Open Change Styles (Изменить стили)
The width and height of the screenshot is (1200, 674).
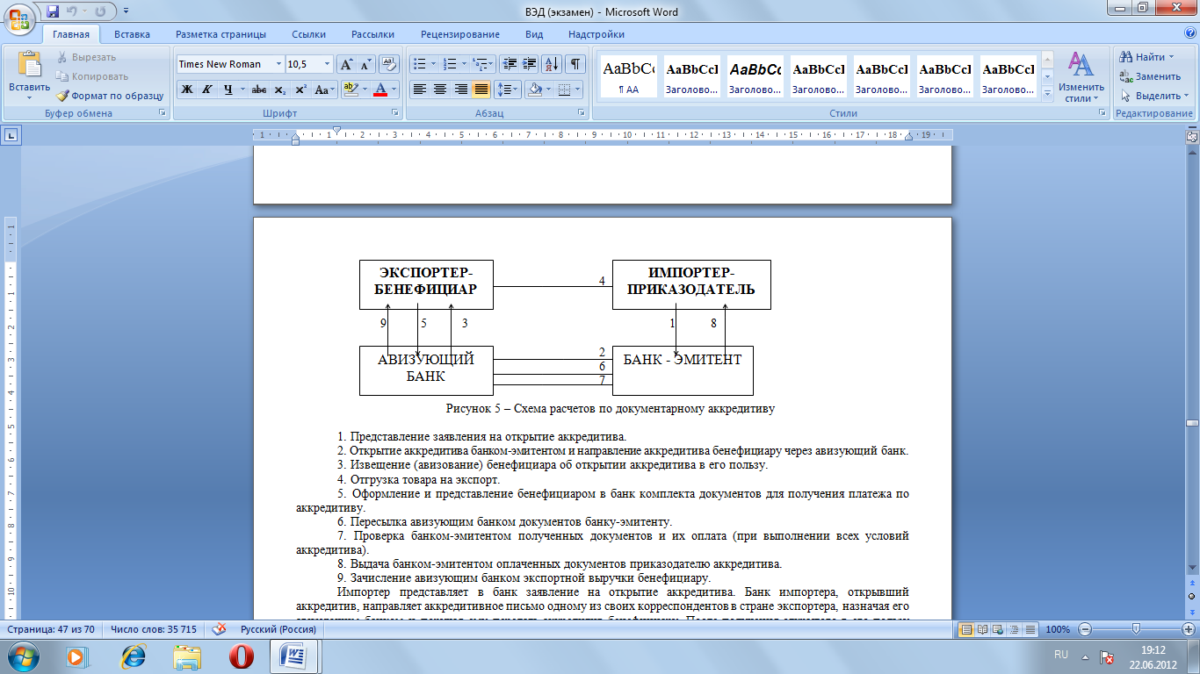tap(1081, 77)
